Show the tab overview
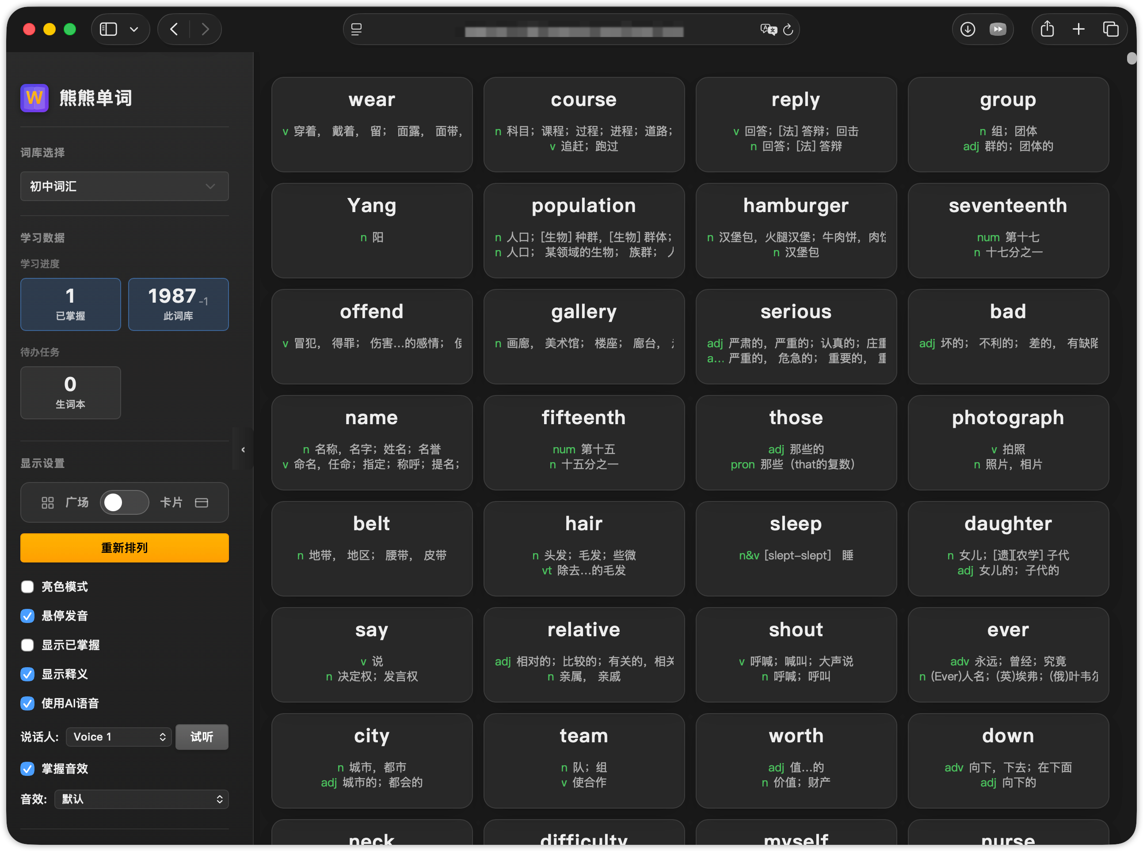This screenshot has width=1143, height=851. (x=1111, y=29)
